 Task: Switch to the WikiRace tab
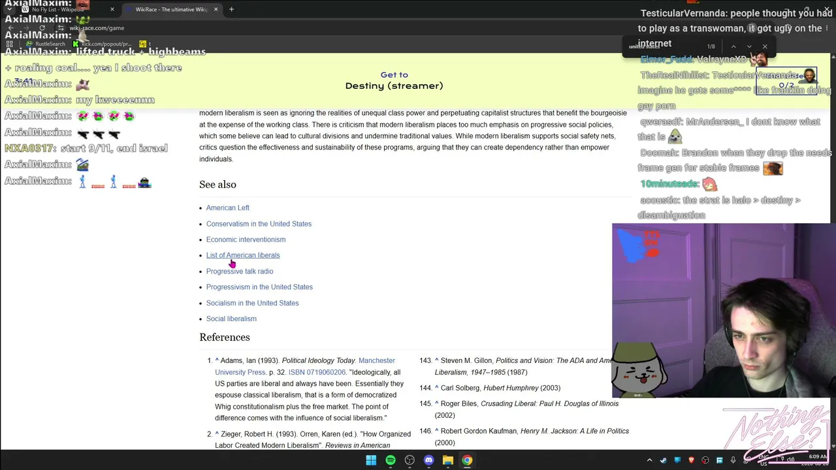click(172, 9)
